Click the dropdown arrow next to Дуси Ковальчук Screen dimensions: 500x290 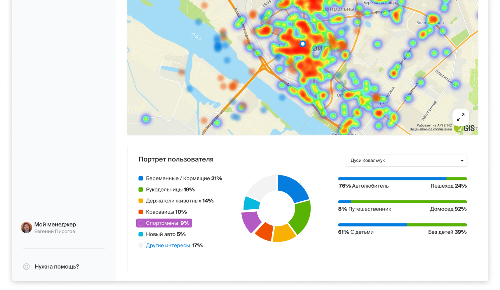[462, 161]
